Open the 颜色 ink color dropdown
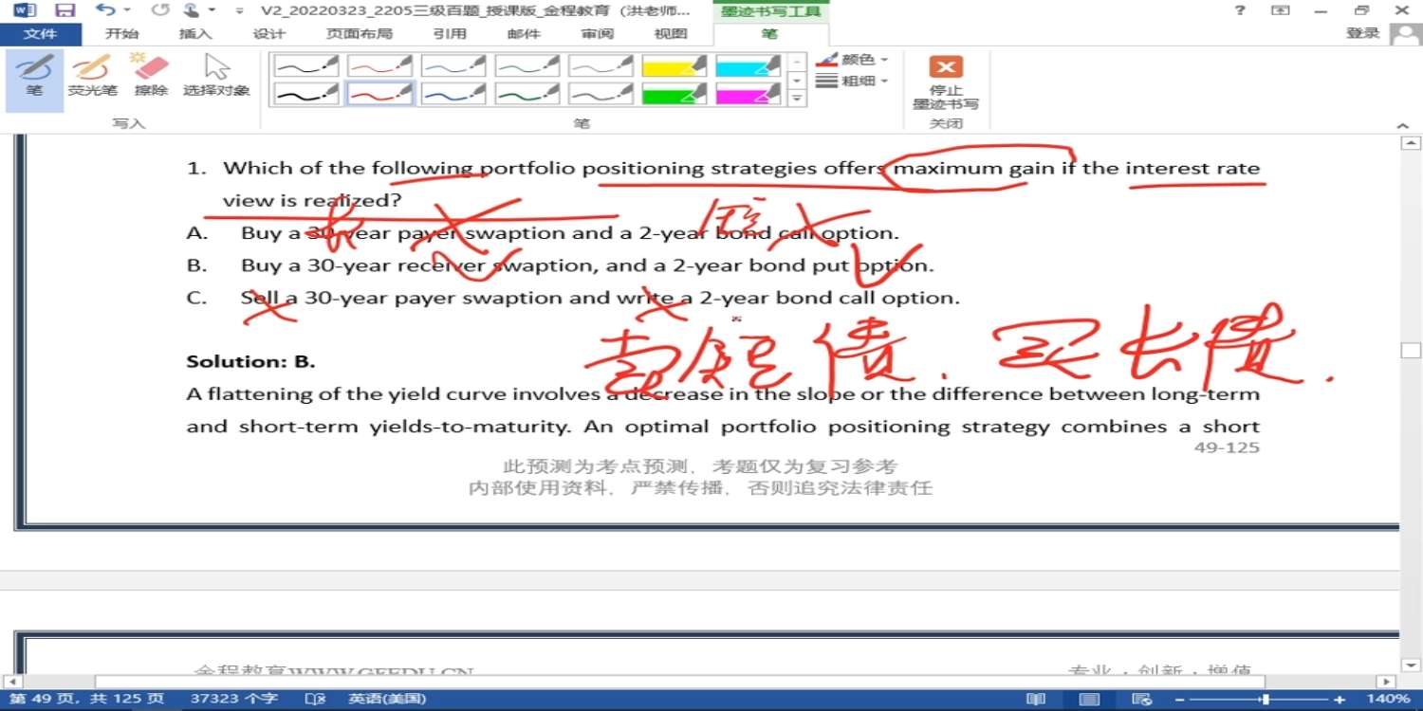The width and height of the screenshot is (1423, 711). pos(852,59)
